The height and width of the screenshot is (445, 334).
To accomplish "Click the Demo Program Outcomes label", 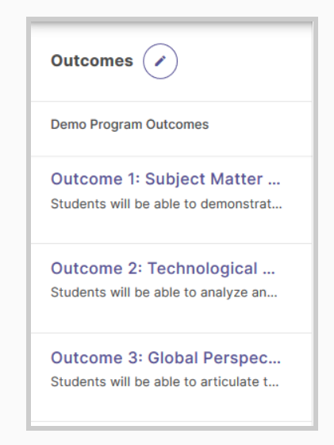I will [x=130, y=125].
